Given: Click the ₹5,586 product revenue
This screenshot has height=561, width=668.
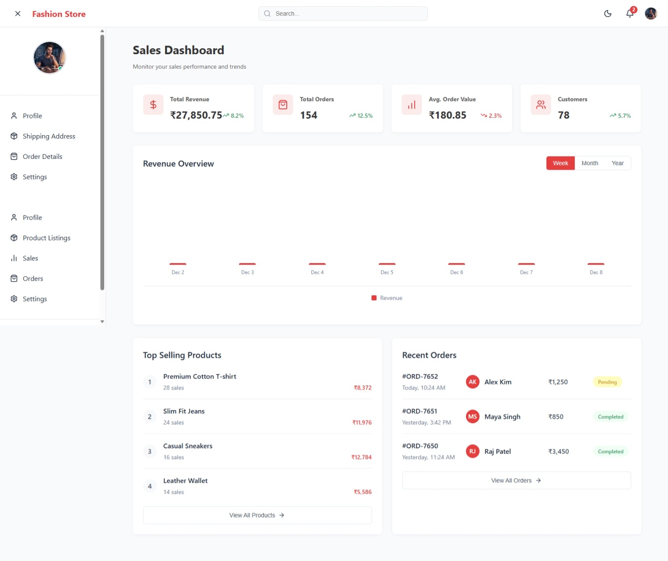Looking at the screenshot, I should pyautogui.click(x=363, y=492).
